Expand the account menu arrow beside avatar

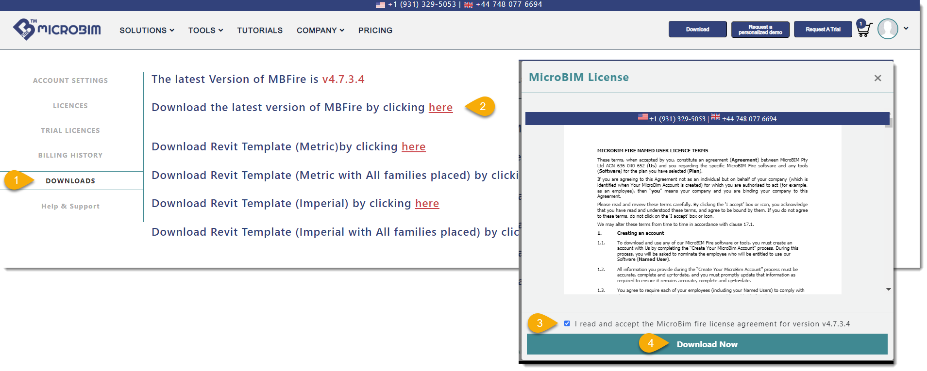(906, 29)
